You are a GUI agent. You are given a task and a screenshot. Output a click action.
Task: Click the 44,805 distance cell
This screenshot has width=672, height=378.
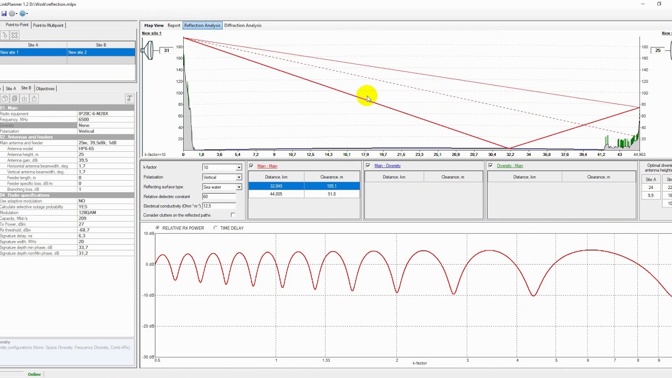tap(276, 194)
